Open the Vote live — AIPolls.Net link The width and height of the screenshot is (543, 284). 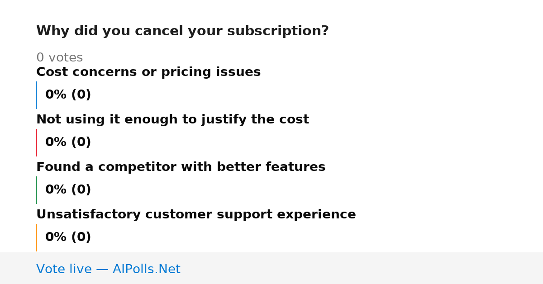[x=108, y=269]
